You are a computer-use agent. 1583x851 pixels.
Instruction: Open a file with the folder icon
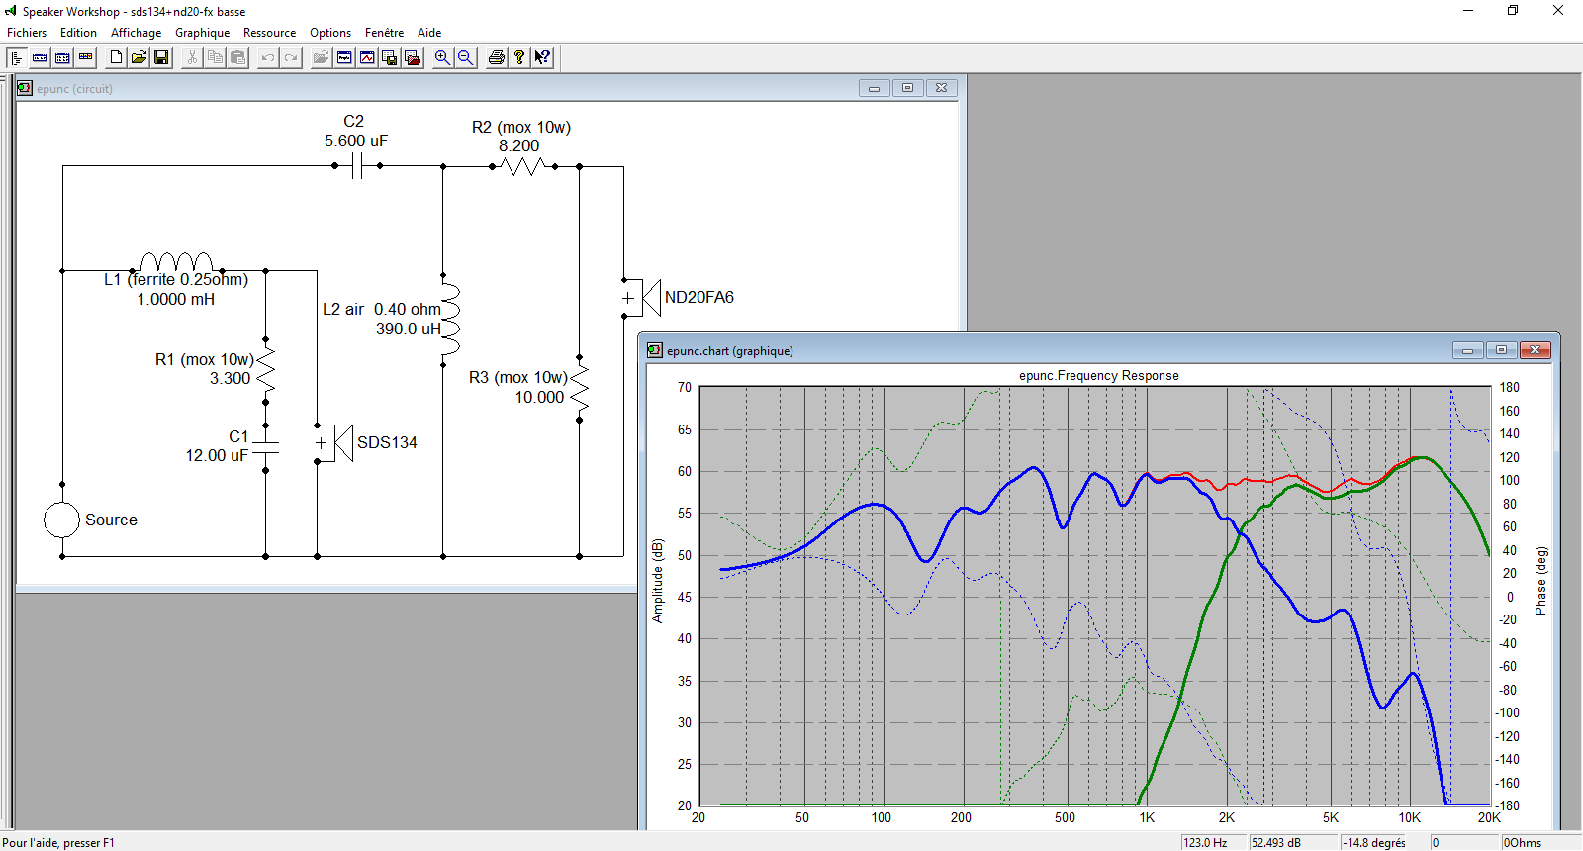(x=139, y=58)
